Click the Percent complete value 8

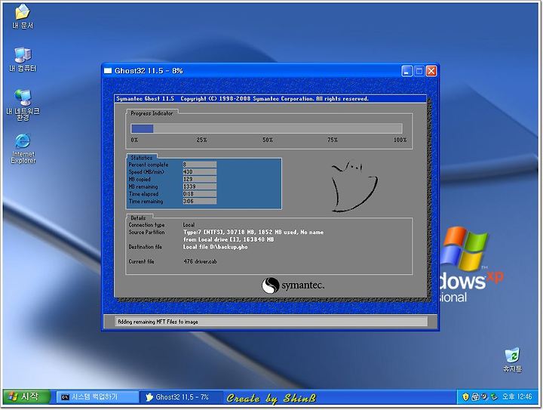click(x=199, y=165)
